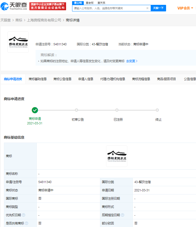
Task: Click help icon beside 后期指定日期
Action: pyautogui.click(x=122, y=215)
